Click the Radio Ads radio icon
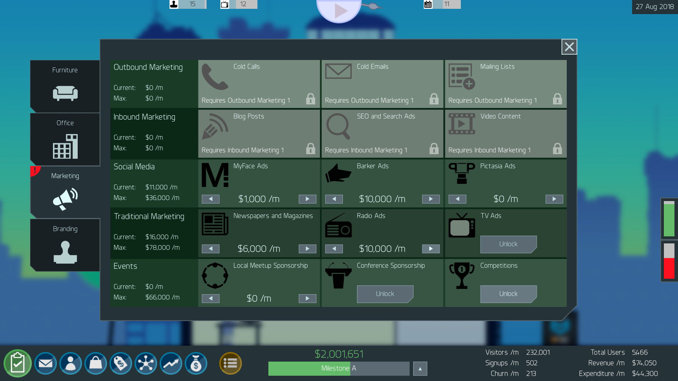This screenshot has width=678, height=381. 338,225
